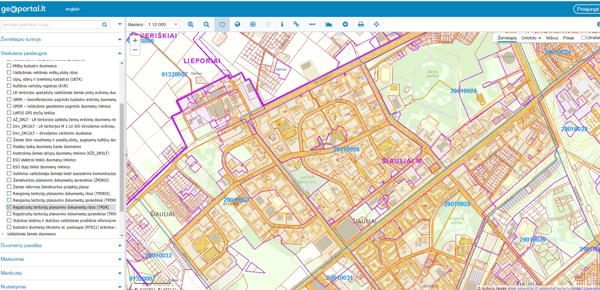Select the zoom out magnifier tool
This screenshot has width=600, height=290.
(x=206, y=24)
